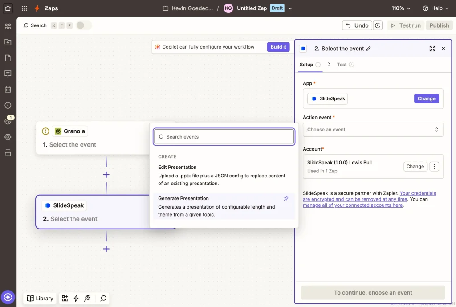The image size is (456, 307).
Task: Add a step below SlideSpeak
Action: coord(106,249)
